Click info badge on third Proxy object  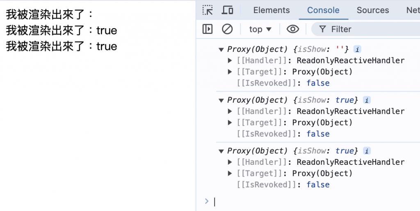pyautogui.click(x=367, y=151)
